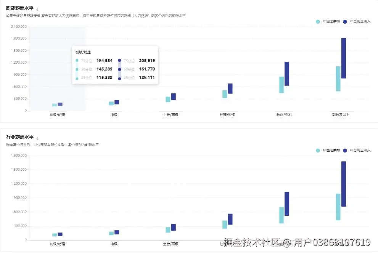Select tooltip value 128,111
This screenshot has width=378, height=255.
pyautogui.click(x=147, y=77)
